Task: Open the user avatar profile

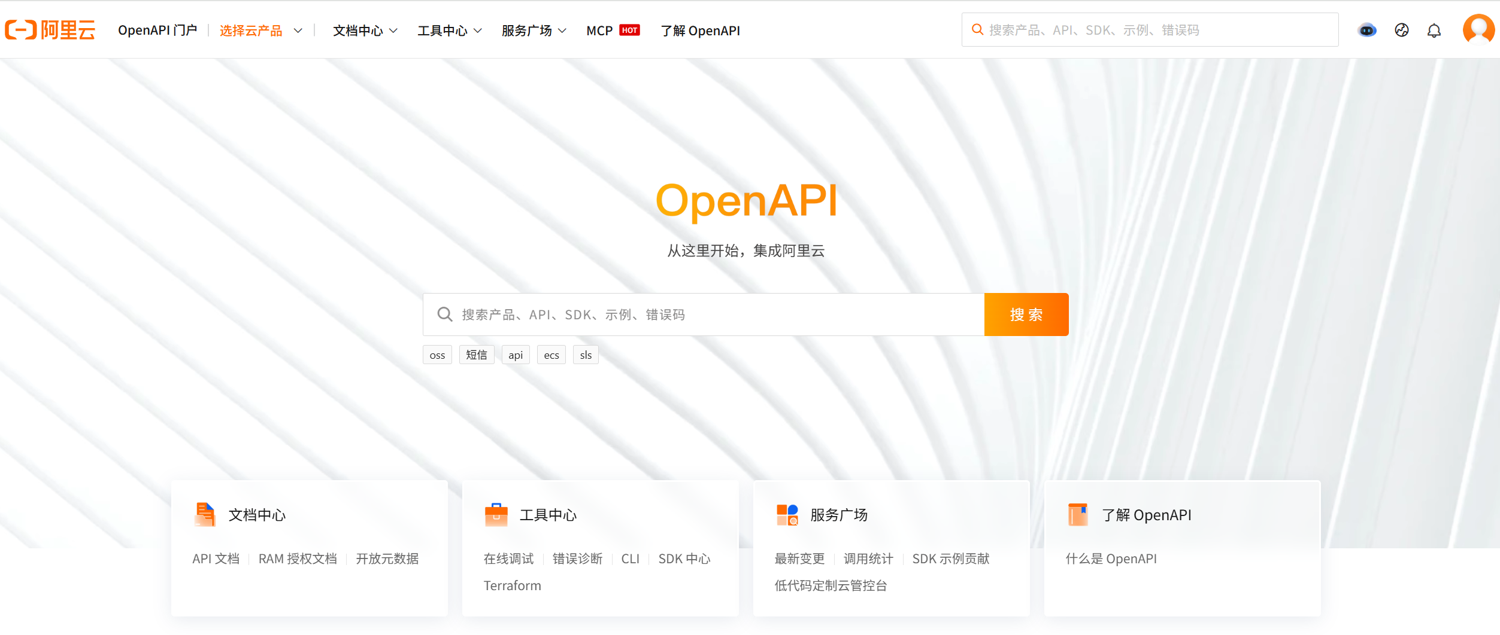Action: pyautogui.click(x=1478, y=29)
